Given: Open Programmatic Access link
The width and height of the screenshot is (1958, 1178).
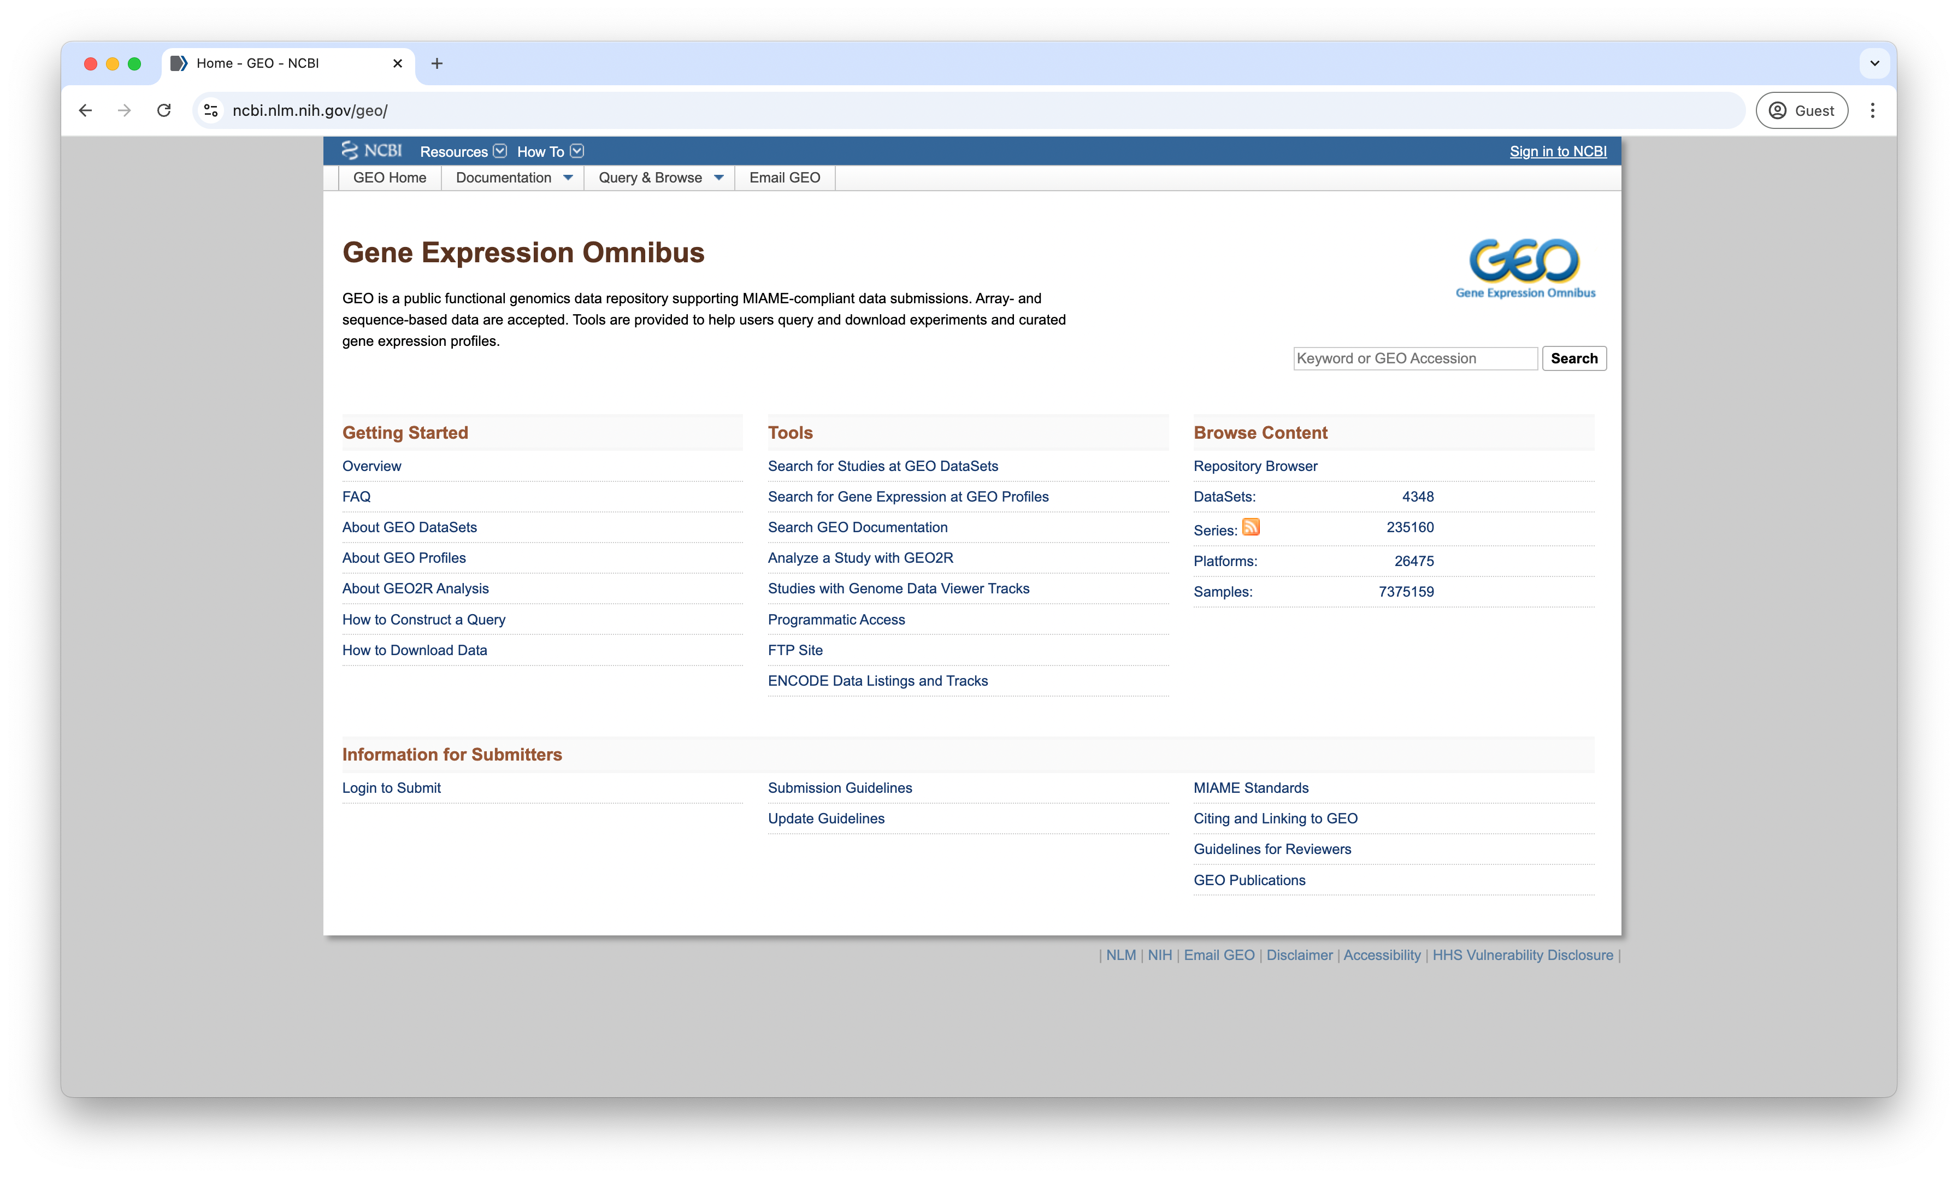Looking at the screenshot, I should point(836,620).
